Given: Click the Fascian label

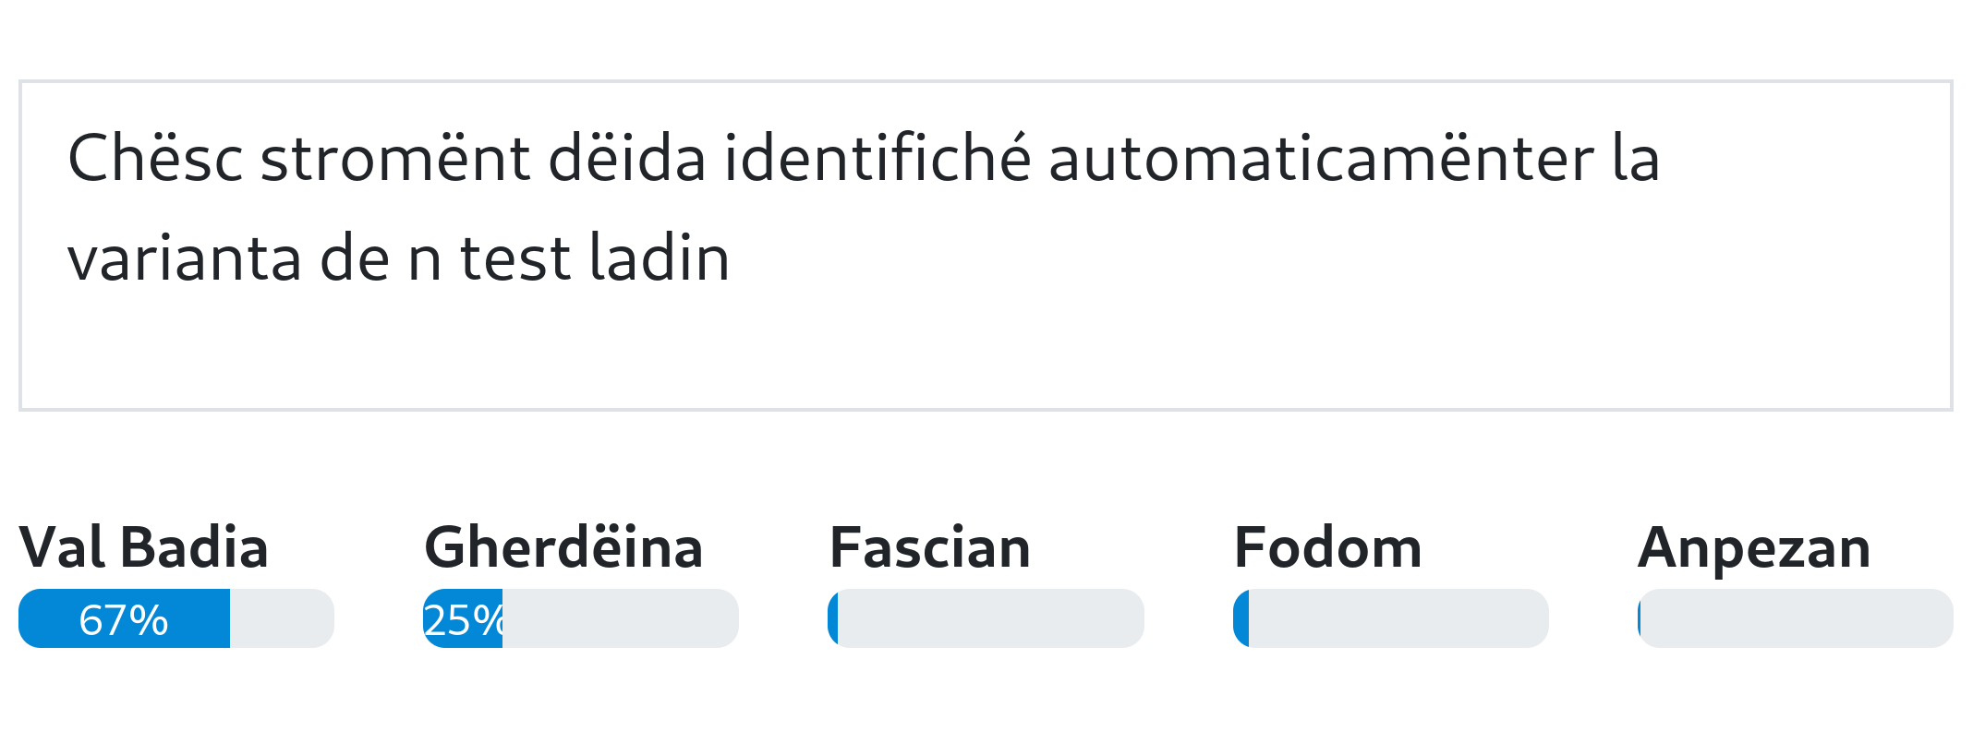Looking at the screenshot, I should (x=929, y=547).
